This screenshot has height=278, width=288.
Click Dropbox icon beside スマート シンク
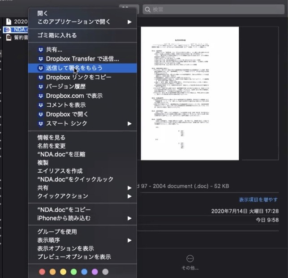(x=41, y=124)
